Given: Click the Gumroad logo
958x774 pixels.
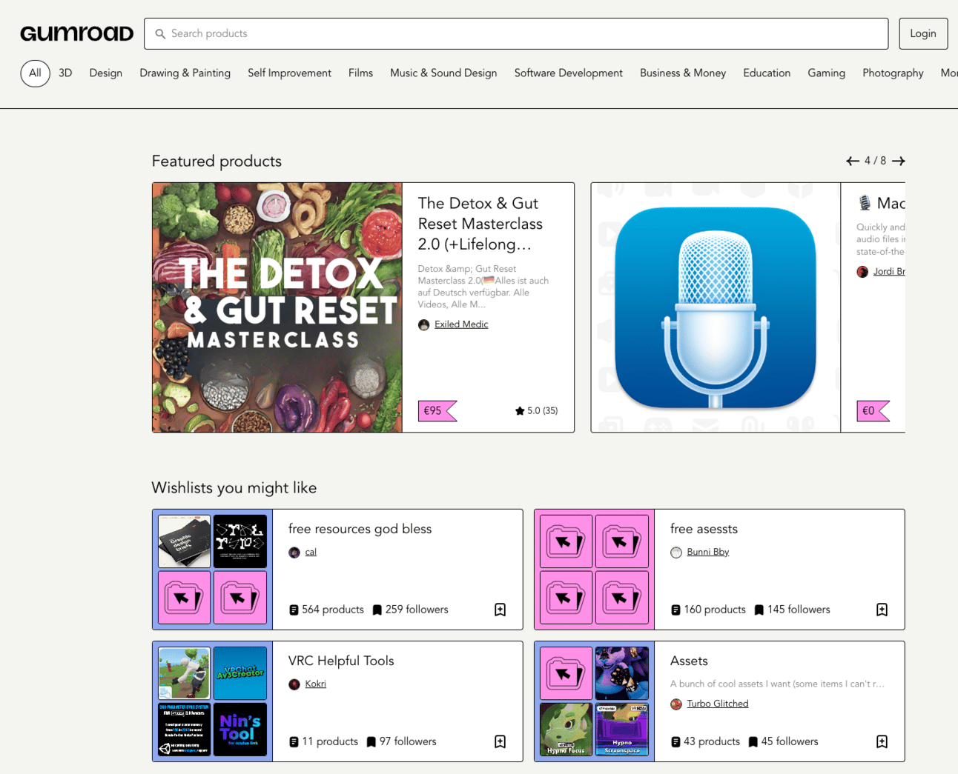Looking at the screenshot, I should click(x=77, y=33).
